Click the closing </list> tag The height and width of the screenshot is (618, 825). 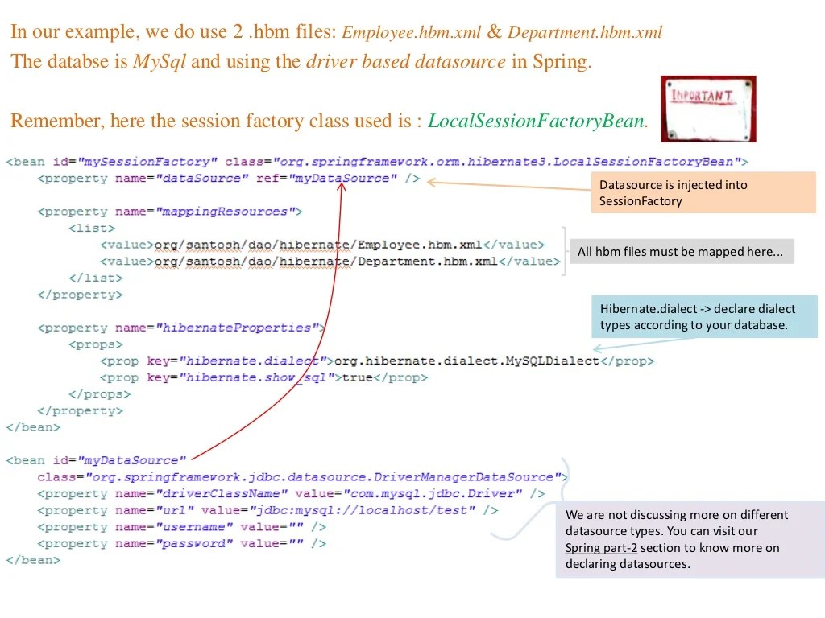[x=95, y=278]
